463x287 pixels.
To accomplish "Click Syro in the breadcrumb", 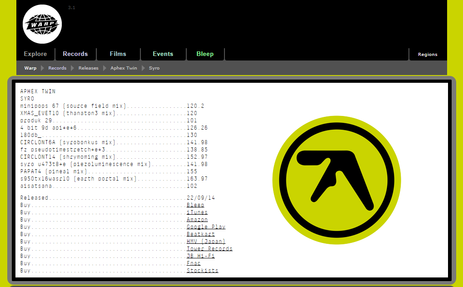I will coord(154,68).
